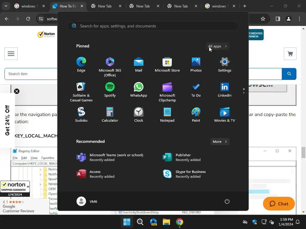Screen dimensions: 306x229
Task: Open Notepad from pinned apps
Action: [x=167, y=115]
